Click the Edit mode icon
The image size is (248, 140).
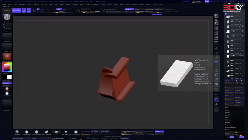click(24, 11)
